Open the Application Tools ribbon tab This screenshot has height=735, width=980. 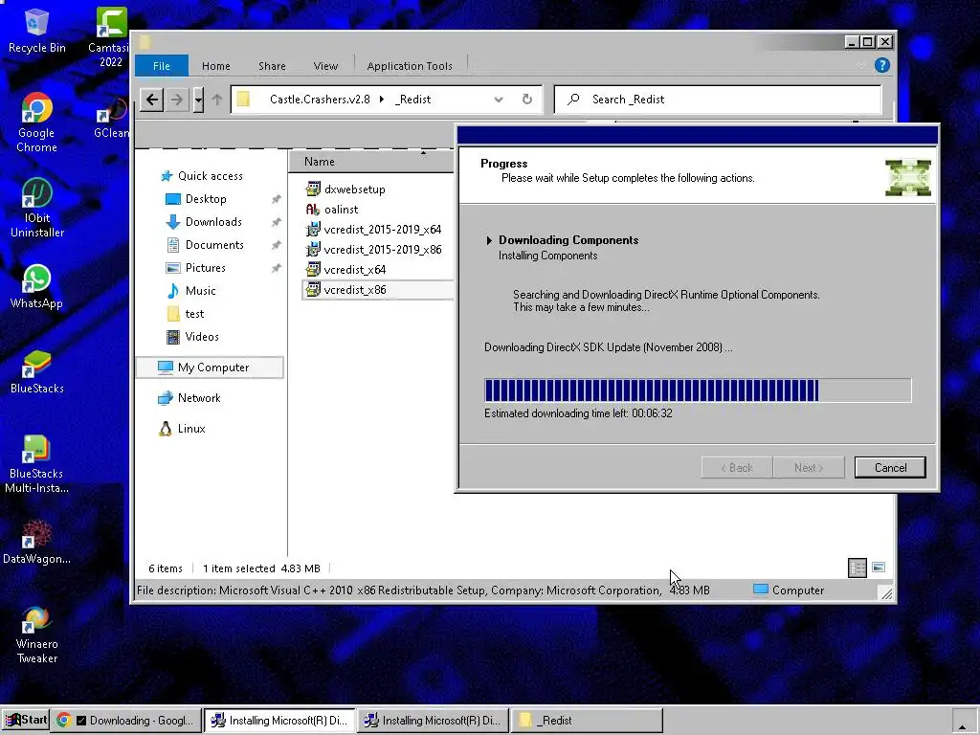point(410,66)
